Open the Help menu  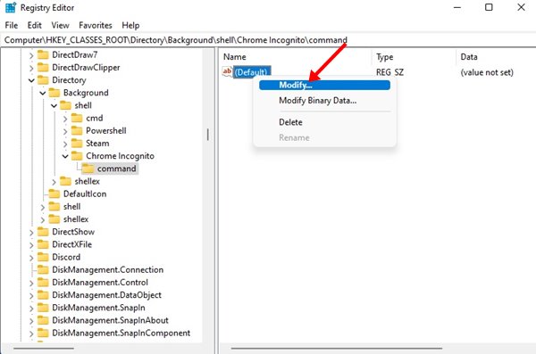pyautogui.click(x=130, y=25)
